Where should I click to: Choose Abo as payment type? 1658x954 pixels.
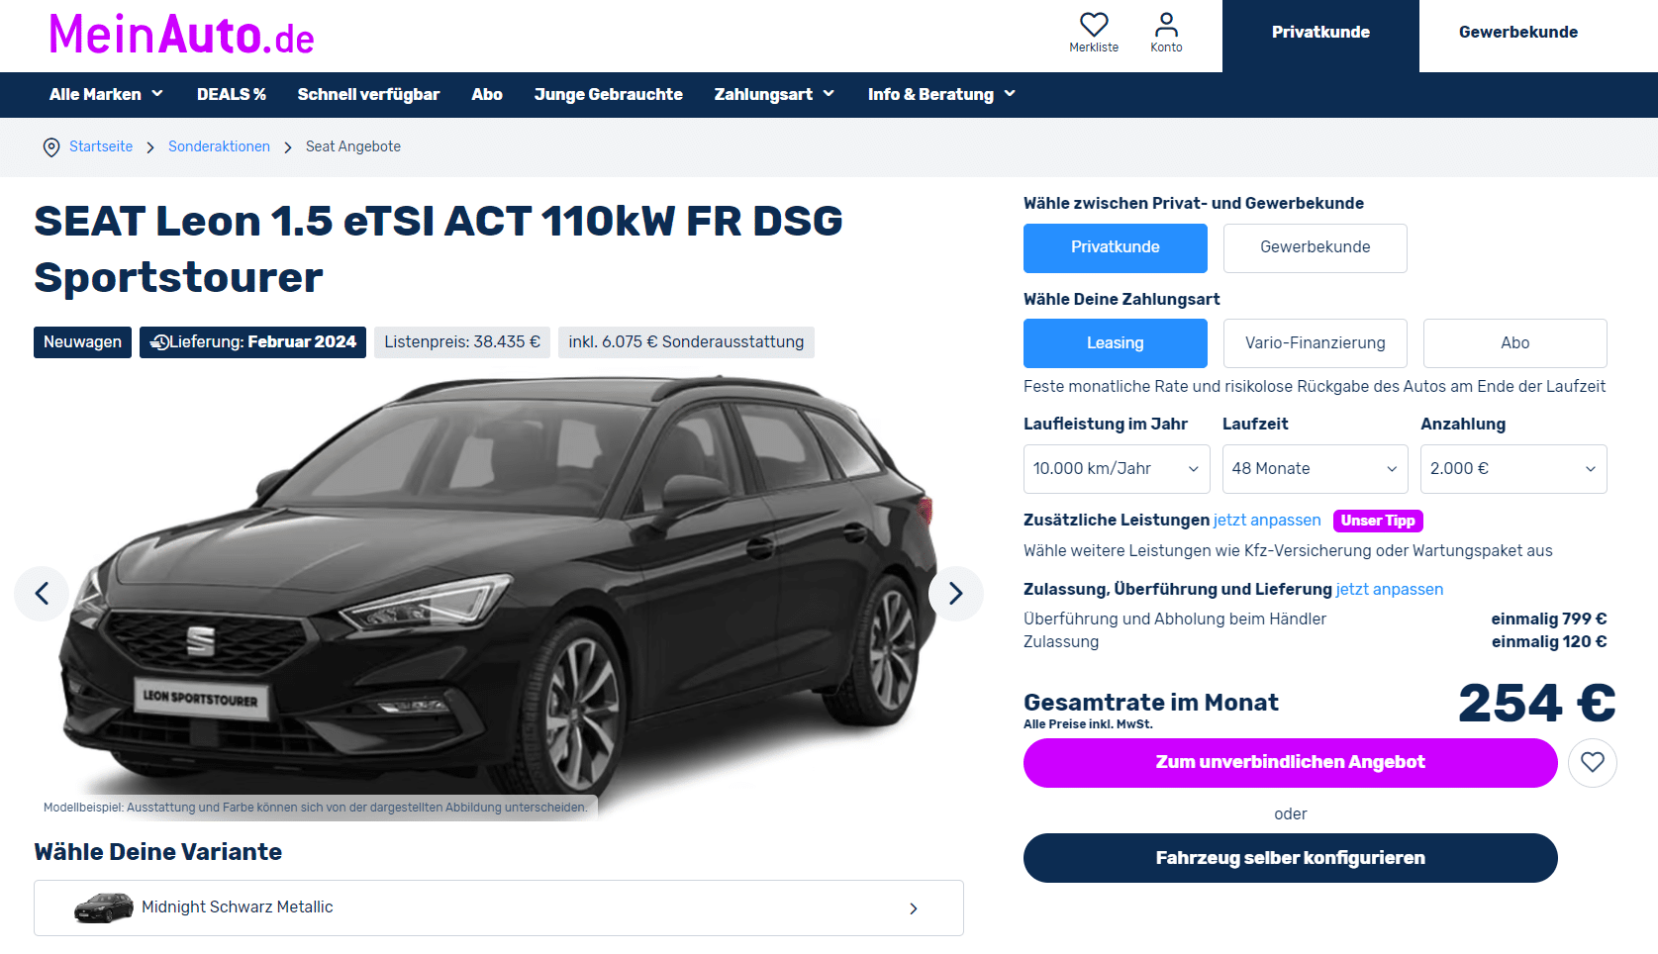1514,343
